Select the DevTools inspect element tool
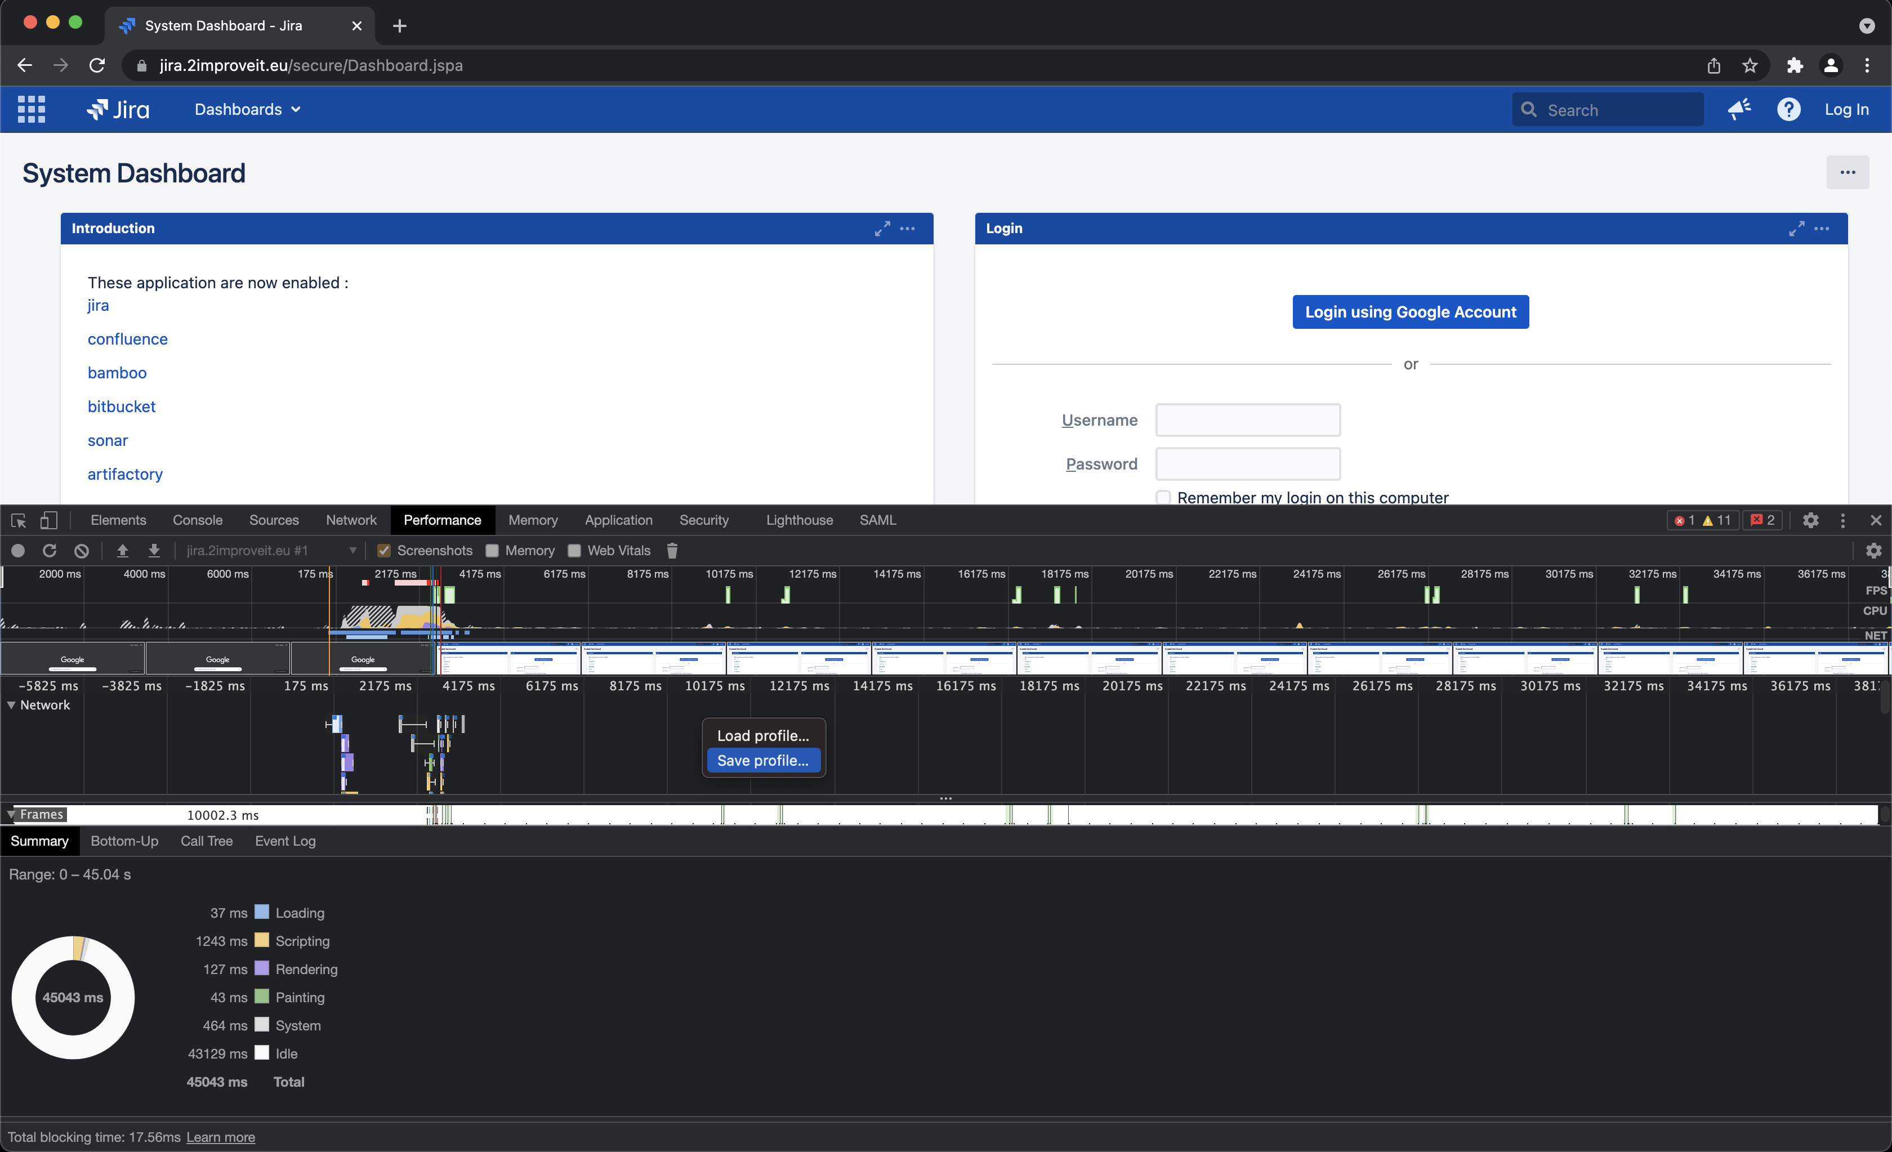This screenshot has width=1892, height=1152. pos(19,521)
